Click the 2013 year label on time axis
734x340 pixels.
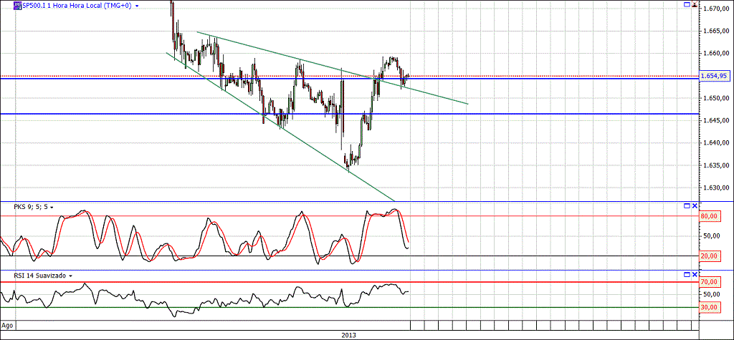(349, 335)
